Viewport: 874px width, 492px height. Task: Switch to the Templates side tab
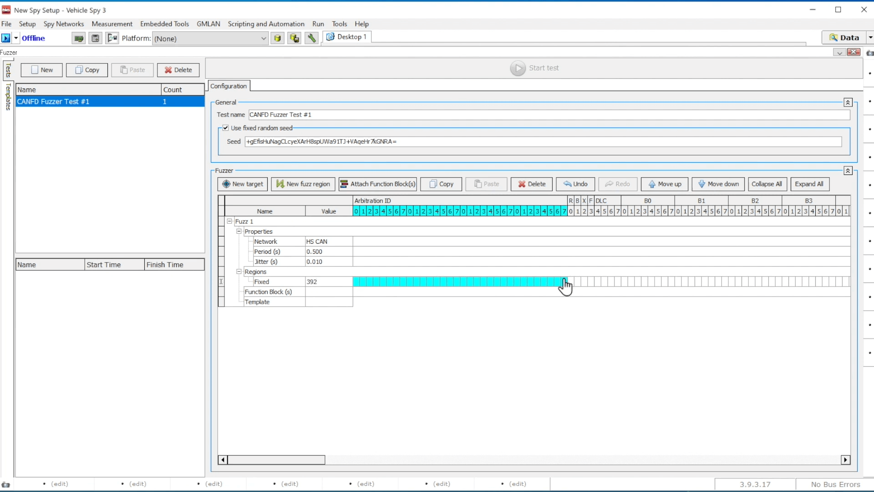(x=8, y=97)
